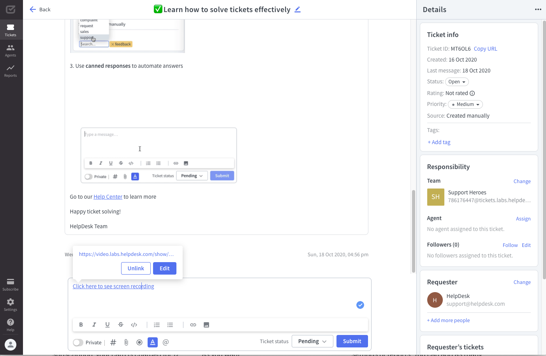The height and width of the screenshot is (356, 546).
Task: Open Settings gear in sidebar
Action: click(11, 305)
